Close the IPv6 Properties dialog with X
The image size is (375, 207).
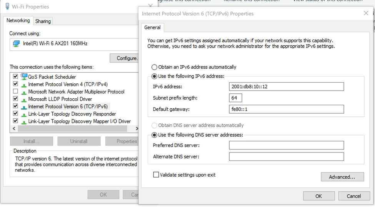click(366, 13)
